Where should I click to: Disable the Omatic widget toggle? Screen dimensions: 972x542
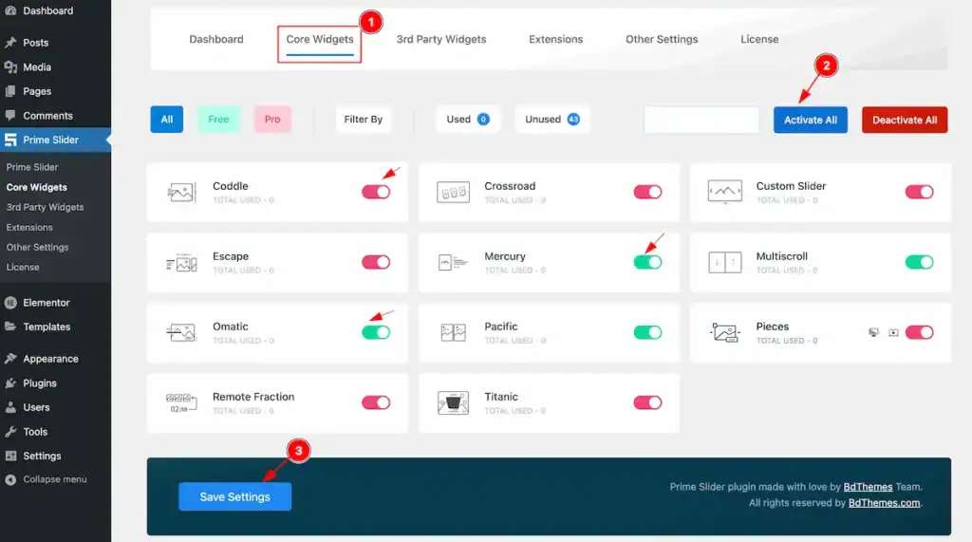tap(376, 332)
